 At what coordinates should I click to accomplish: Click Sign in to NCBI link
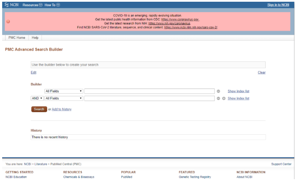click(x=278, y=5)
